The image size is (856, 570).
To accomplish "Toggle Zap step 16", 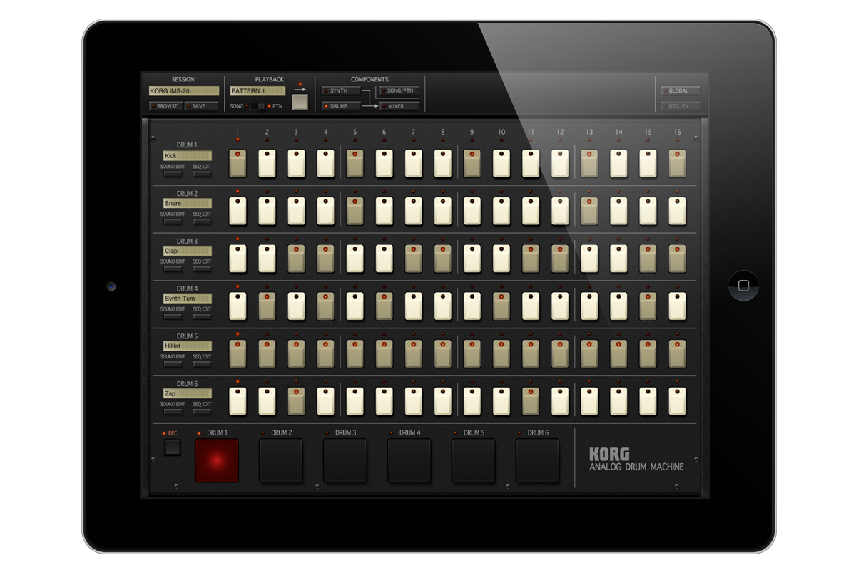I will (677, 401).
